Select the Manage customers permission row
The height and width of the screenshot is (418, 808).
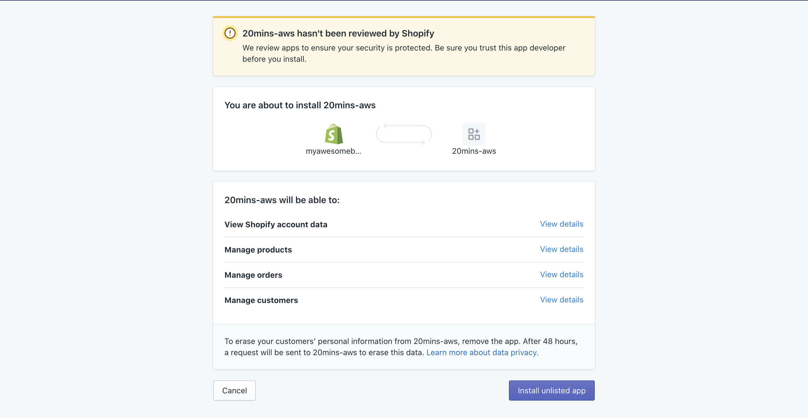point(404,300)
